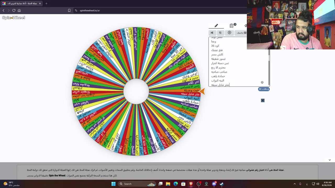Click the entries text area

[238, 62]
